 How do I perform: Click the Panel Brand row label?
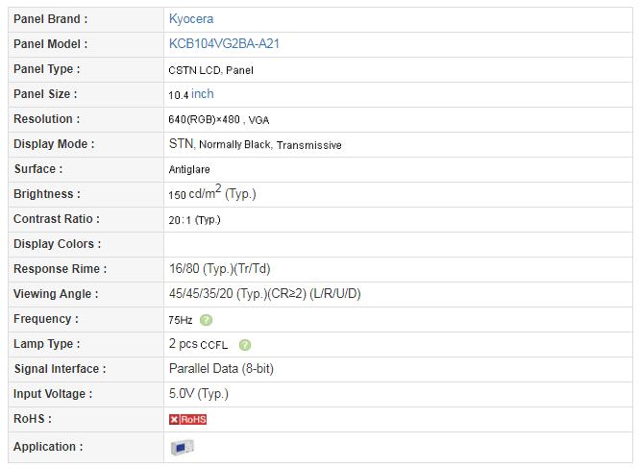50,19
